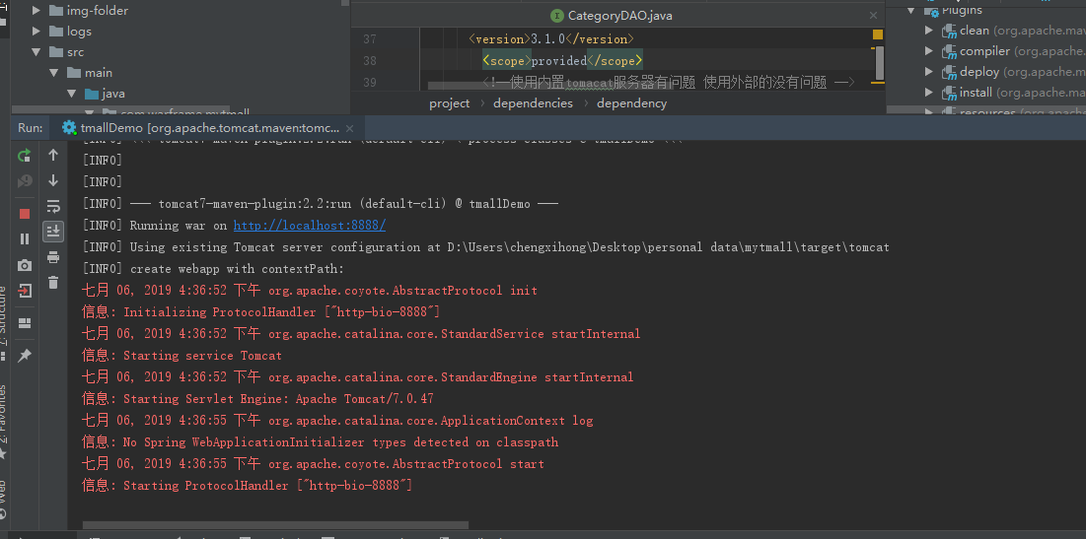Click the deploy plugin Maven icon
Screen dimensions: 1086x539
(949, 72)
